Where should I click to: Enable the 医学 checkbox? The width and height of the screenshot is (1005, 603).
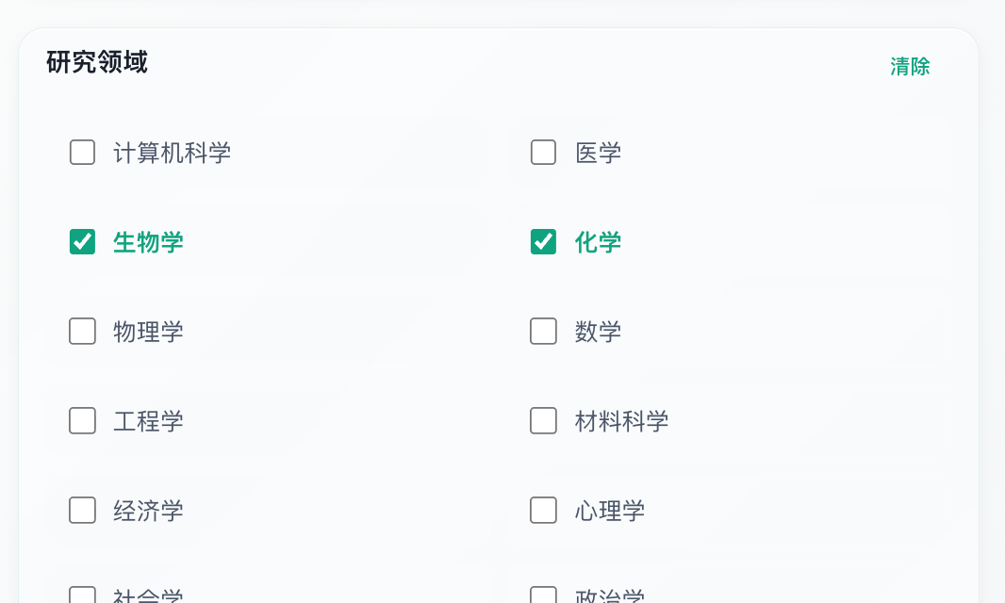pyautogui.click(x=543, y=153)
